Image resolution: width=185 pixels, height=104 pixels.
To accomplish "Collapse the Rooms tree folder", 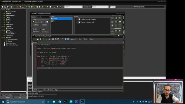I will click(x=2, y=30).
